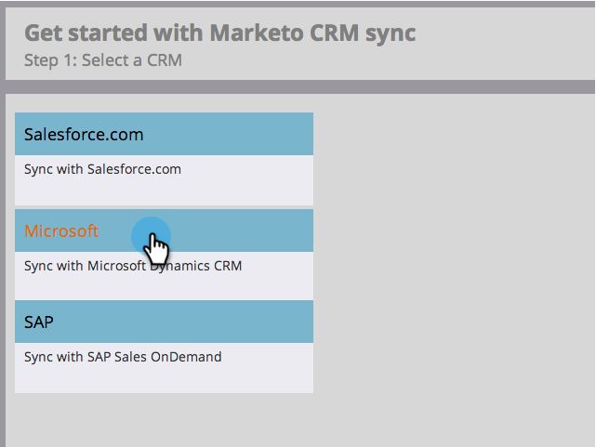Image resolution: width=596 pixels, height=447 pixels.
Task: Click 'Sync with Salesforce.com' description text
Action: pos(102,169)
